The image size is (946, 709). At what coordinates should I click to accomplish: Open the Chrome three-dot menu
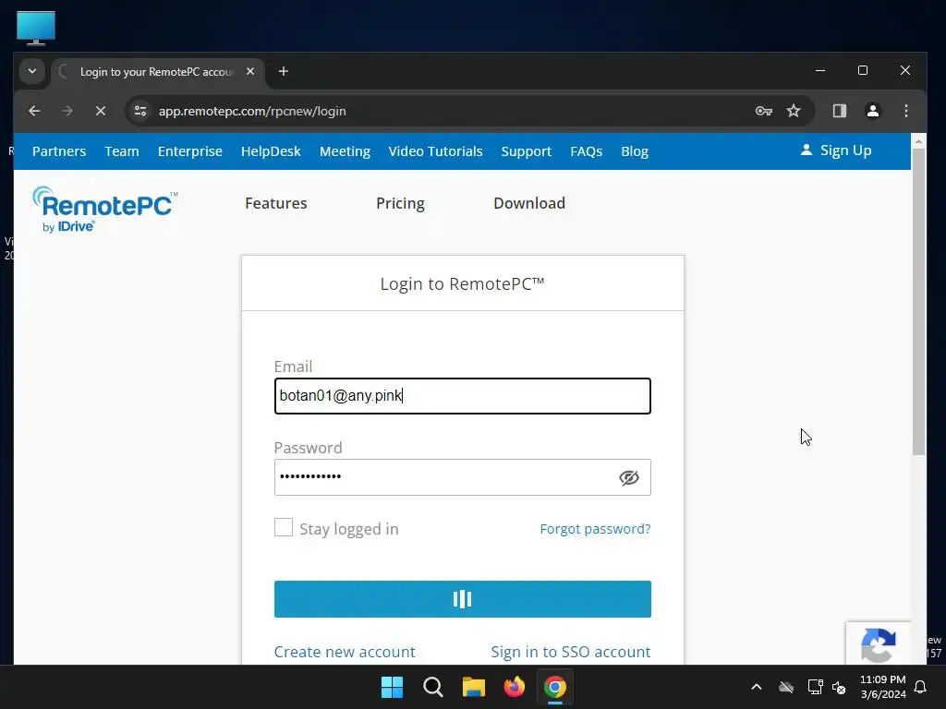pyautogui.click(x=906, y=111)
